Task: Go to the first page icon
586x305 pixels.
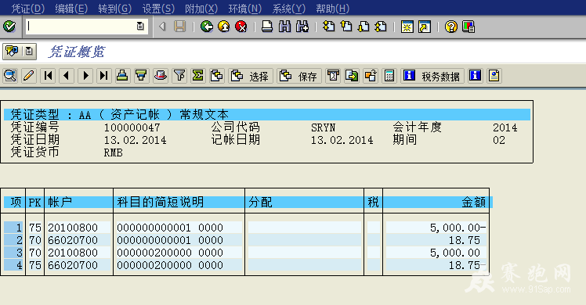Action: pyautogui.click(x=329, y=27)
